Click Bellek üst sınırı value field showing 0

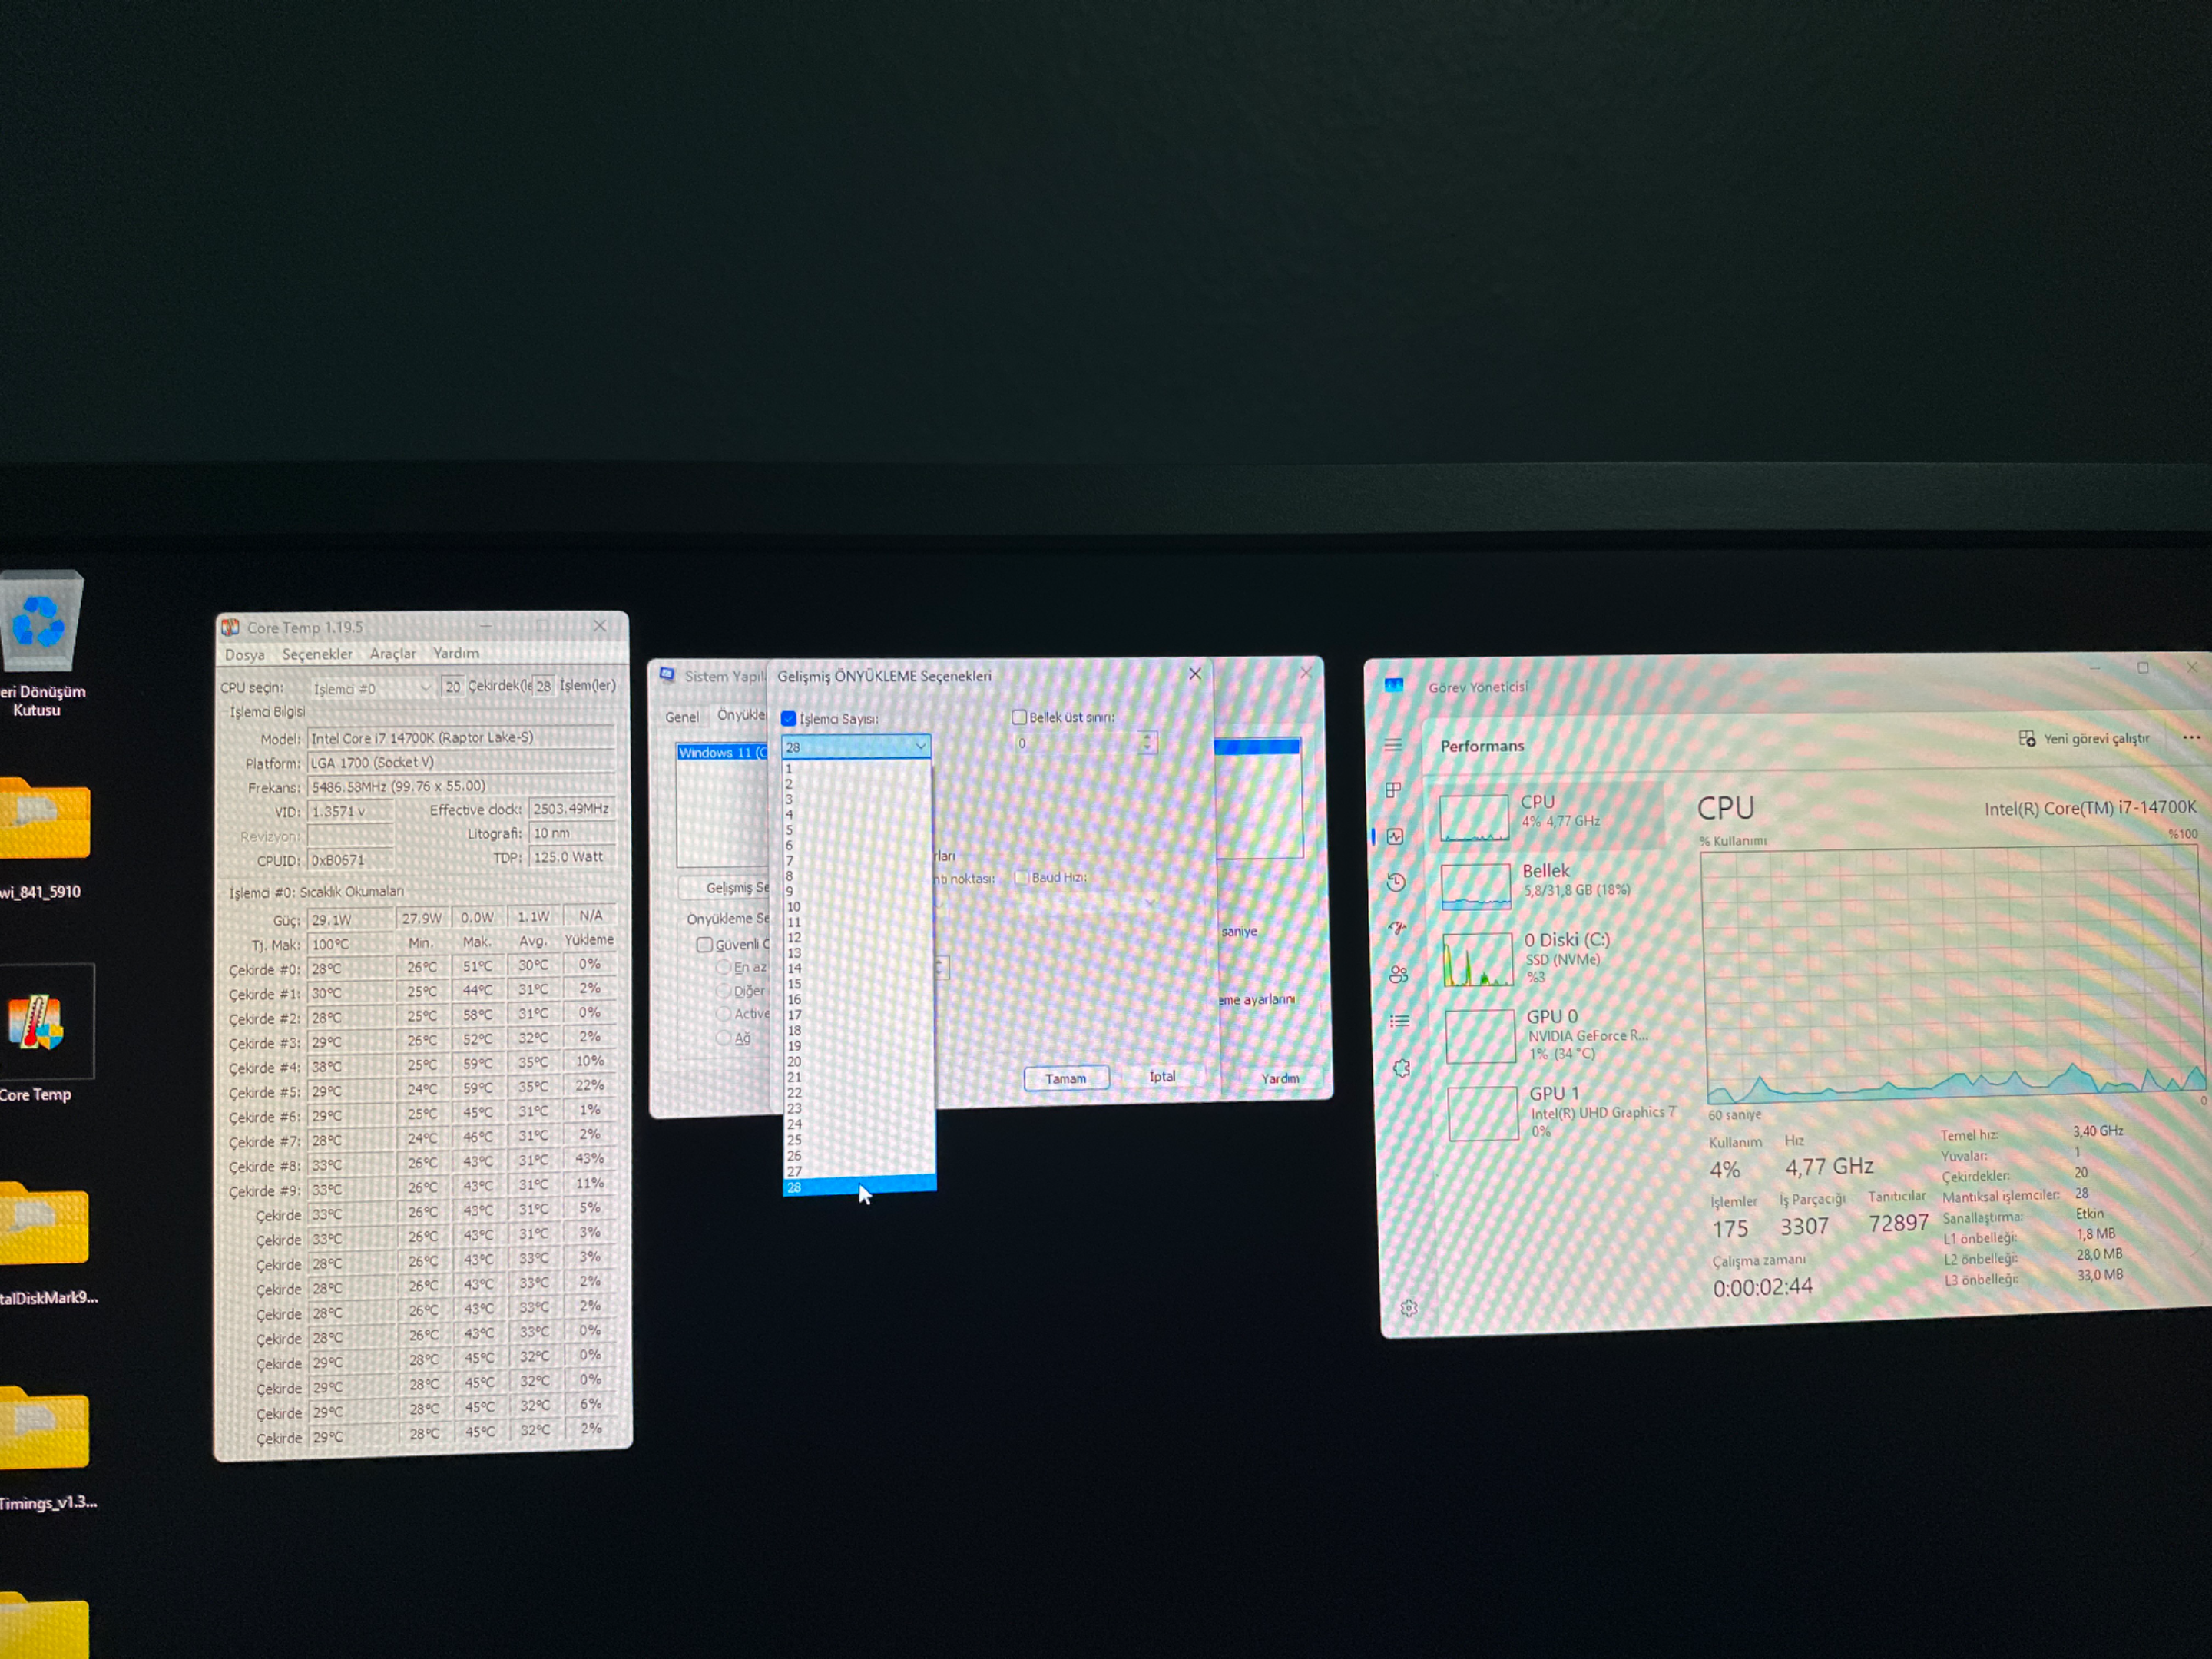1077,743
